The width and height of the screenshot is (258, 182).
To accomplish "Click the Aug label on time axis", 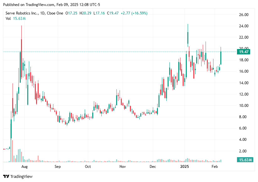I will [x=24, y=167].
